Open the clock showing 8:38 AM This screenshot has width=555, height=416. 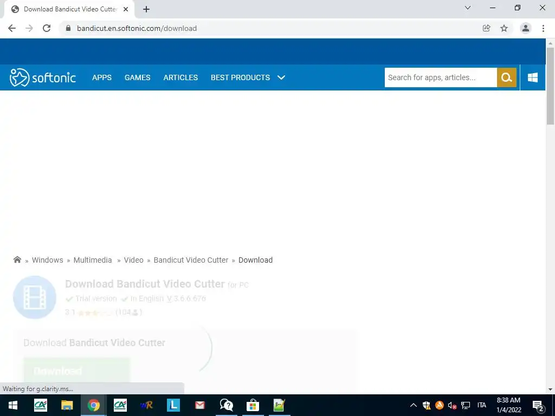pos(508,405)
